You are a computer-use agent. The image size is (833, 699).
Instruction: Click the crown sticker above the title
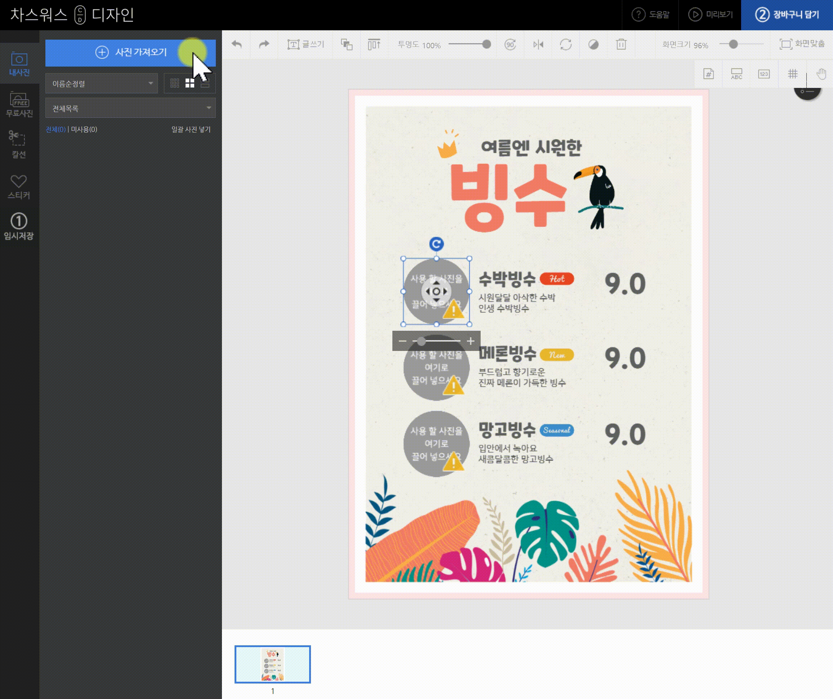pyautogui.click(x=448, y=144)
